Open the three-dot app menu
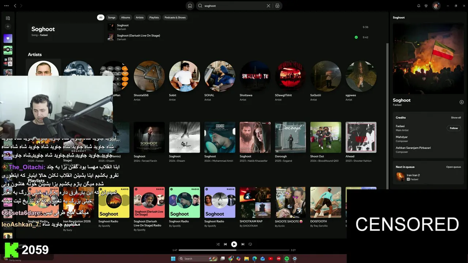468x263 pixels. (x=6, y=6)
